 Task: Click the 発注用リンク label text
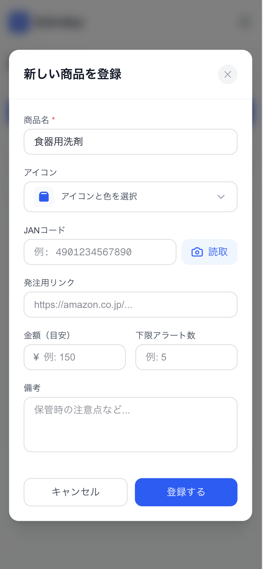click(x=49, y=283)
